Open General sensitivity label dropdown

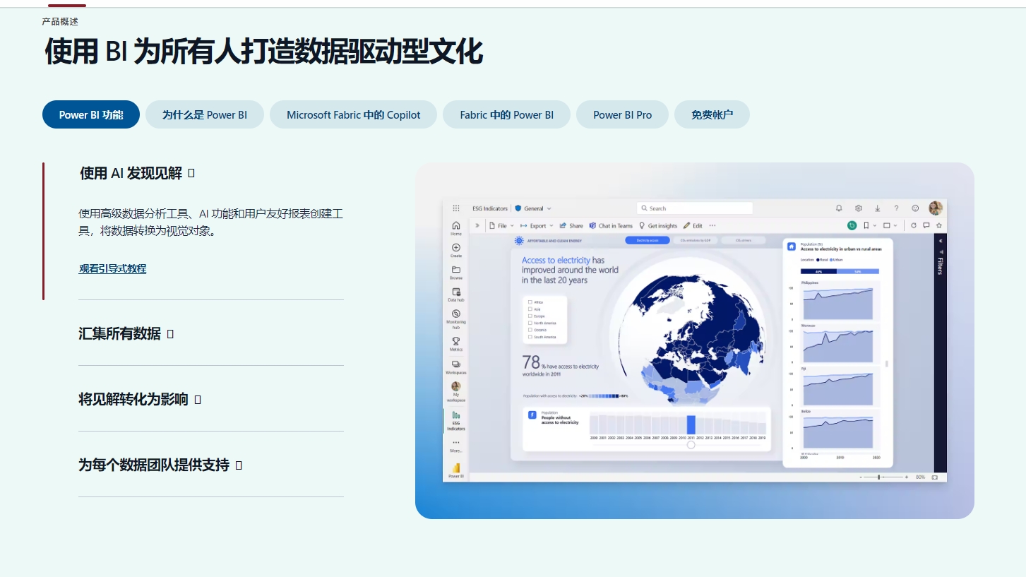[533, 208]
